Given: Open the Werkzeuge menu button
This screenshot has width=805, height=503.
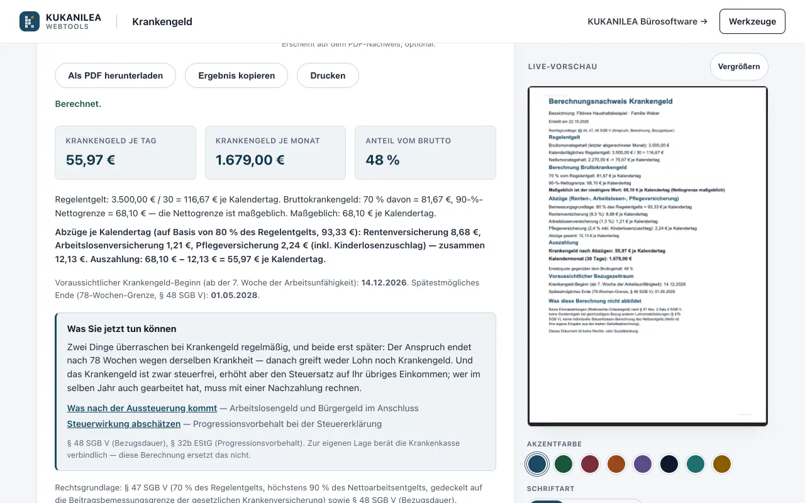Looking at the screenshot, I should click(752, 21).
